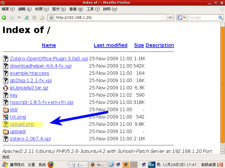Sort listing by Last modified header
Viewport: 225px width, 168px height.
[111, 45]
